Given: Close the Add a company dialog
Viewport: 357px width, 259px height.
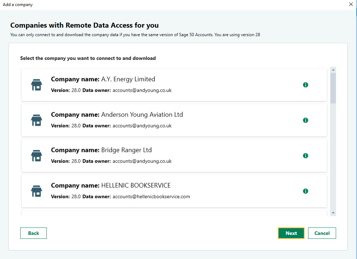Looking at the screenshot, I should pos(351,5).
